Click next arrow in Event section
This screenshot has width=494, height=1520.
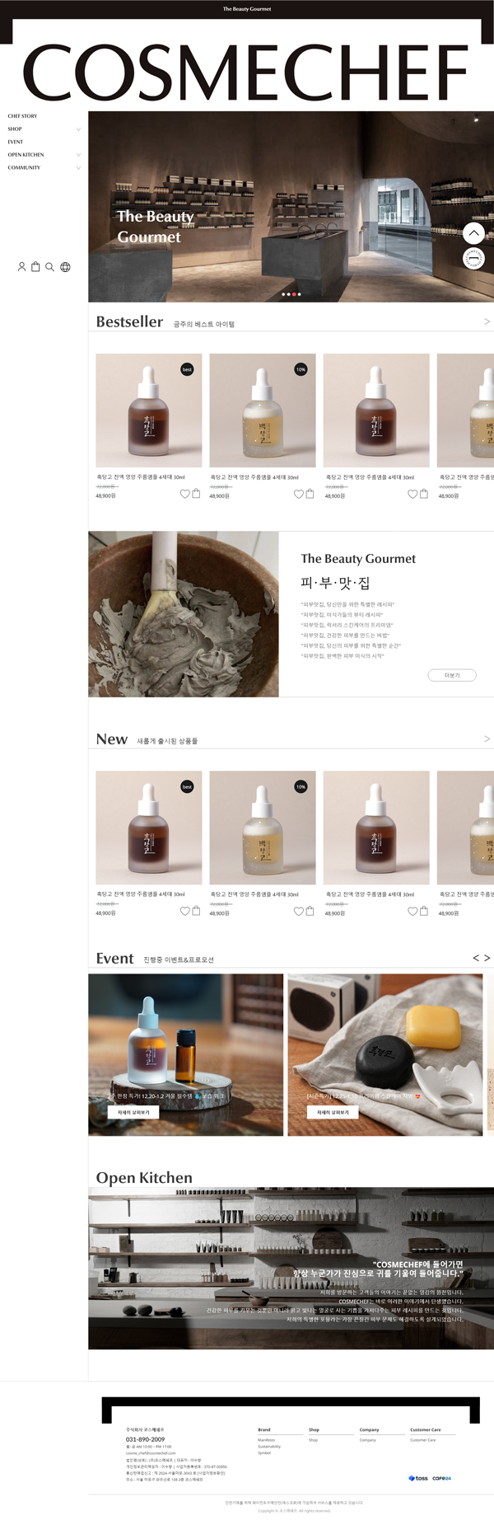pos(487,958)
